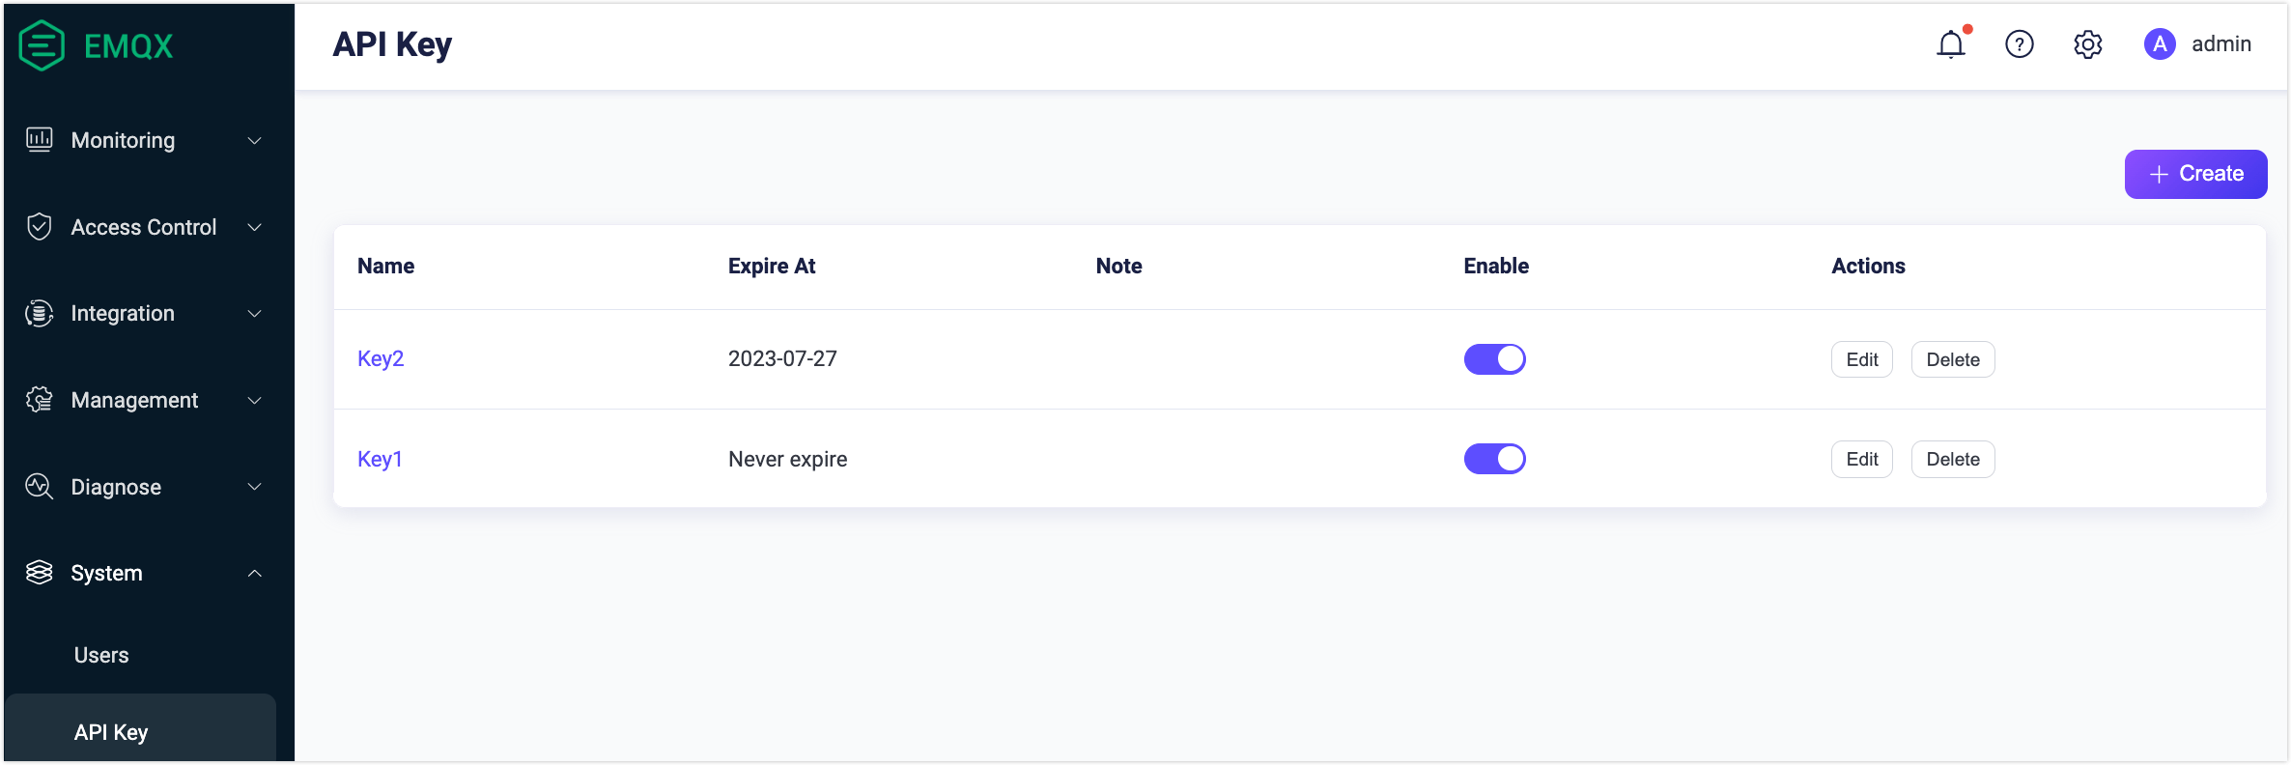Disable the Key2 enable switch
Image resolution: width=2291 pixels, height=765 pixels.
(1494, 359)
